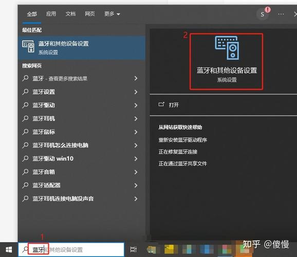Viewport: 297px width, 257px height.
Task: Expand arrow next to 蓝牙耳机
Action: coord(136,119)
